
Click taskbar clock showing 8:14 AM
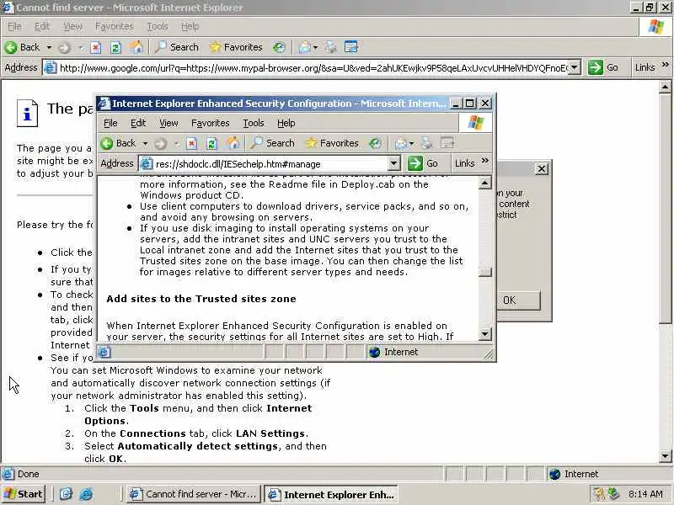(645, 494)
